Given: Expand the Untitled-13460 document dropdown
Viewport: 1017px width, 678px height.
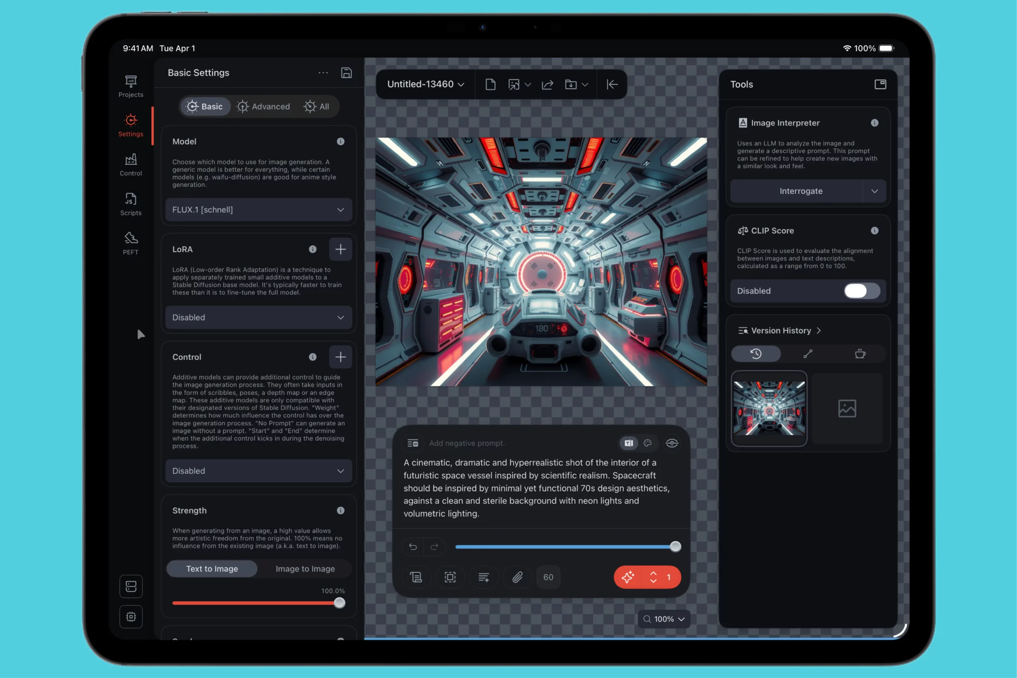Looking at the screenshot, I should click(x=425, y=84).
